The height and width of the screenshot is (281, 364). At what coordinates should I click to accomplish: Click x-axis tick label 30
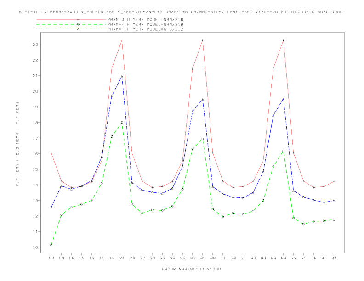[152, 258]
